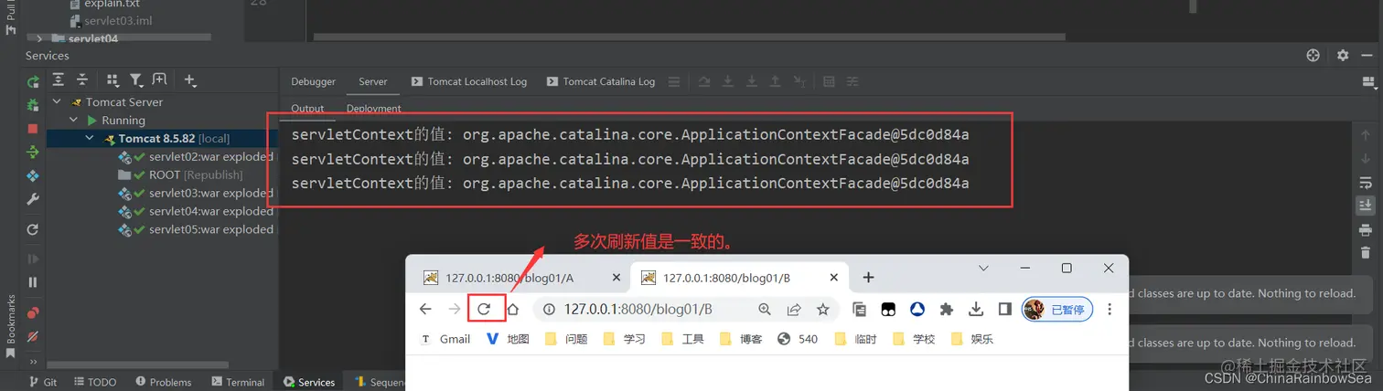Collapse Tomcat 8.5.82 [local] node
Viewport: 1383px width, 391px height.
[x=91, y=139]
